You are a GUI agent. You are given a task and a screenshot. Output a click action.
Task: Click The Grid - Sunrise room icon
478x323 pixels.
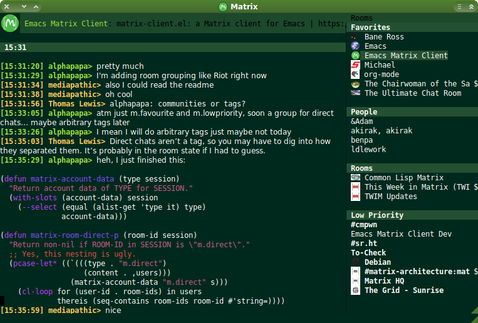click(x=355, y=290)
